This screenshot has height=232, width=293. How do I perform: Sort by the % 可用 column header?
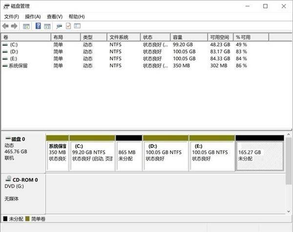point(251,37)
